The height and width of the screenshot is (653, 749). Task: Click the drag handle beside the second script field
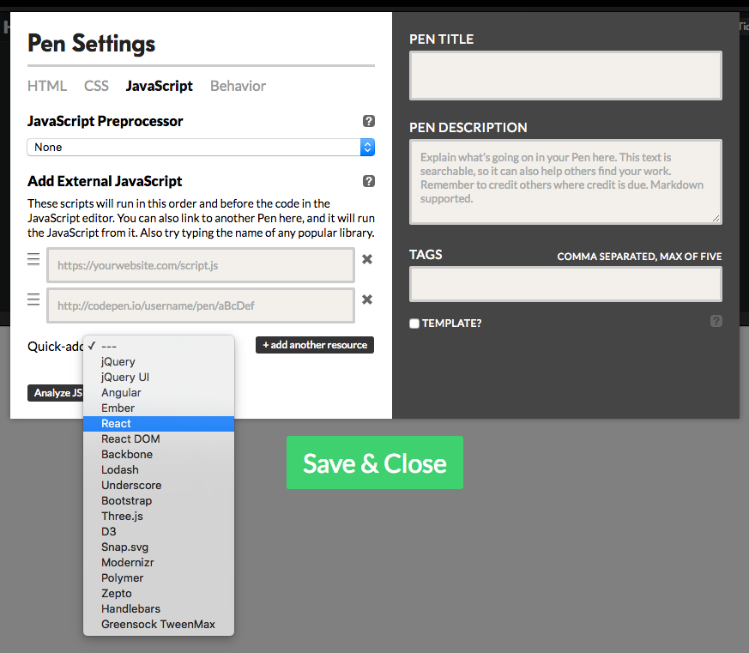pos(33,299)
